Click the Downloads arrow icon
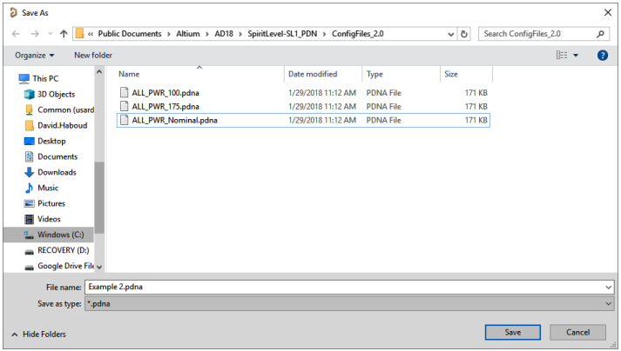The image size is (621, 351). pyautogui.click(x=29, y=172)
